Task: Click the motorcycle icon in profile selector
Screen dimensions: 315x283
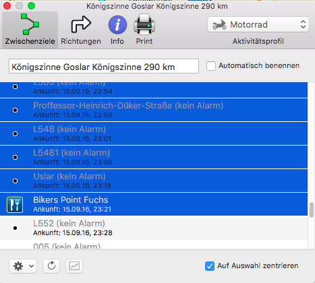Action: pyautogui.click(x=219, y=25)
